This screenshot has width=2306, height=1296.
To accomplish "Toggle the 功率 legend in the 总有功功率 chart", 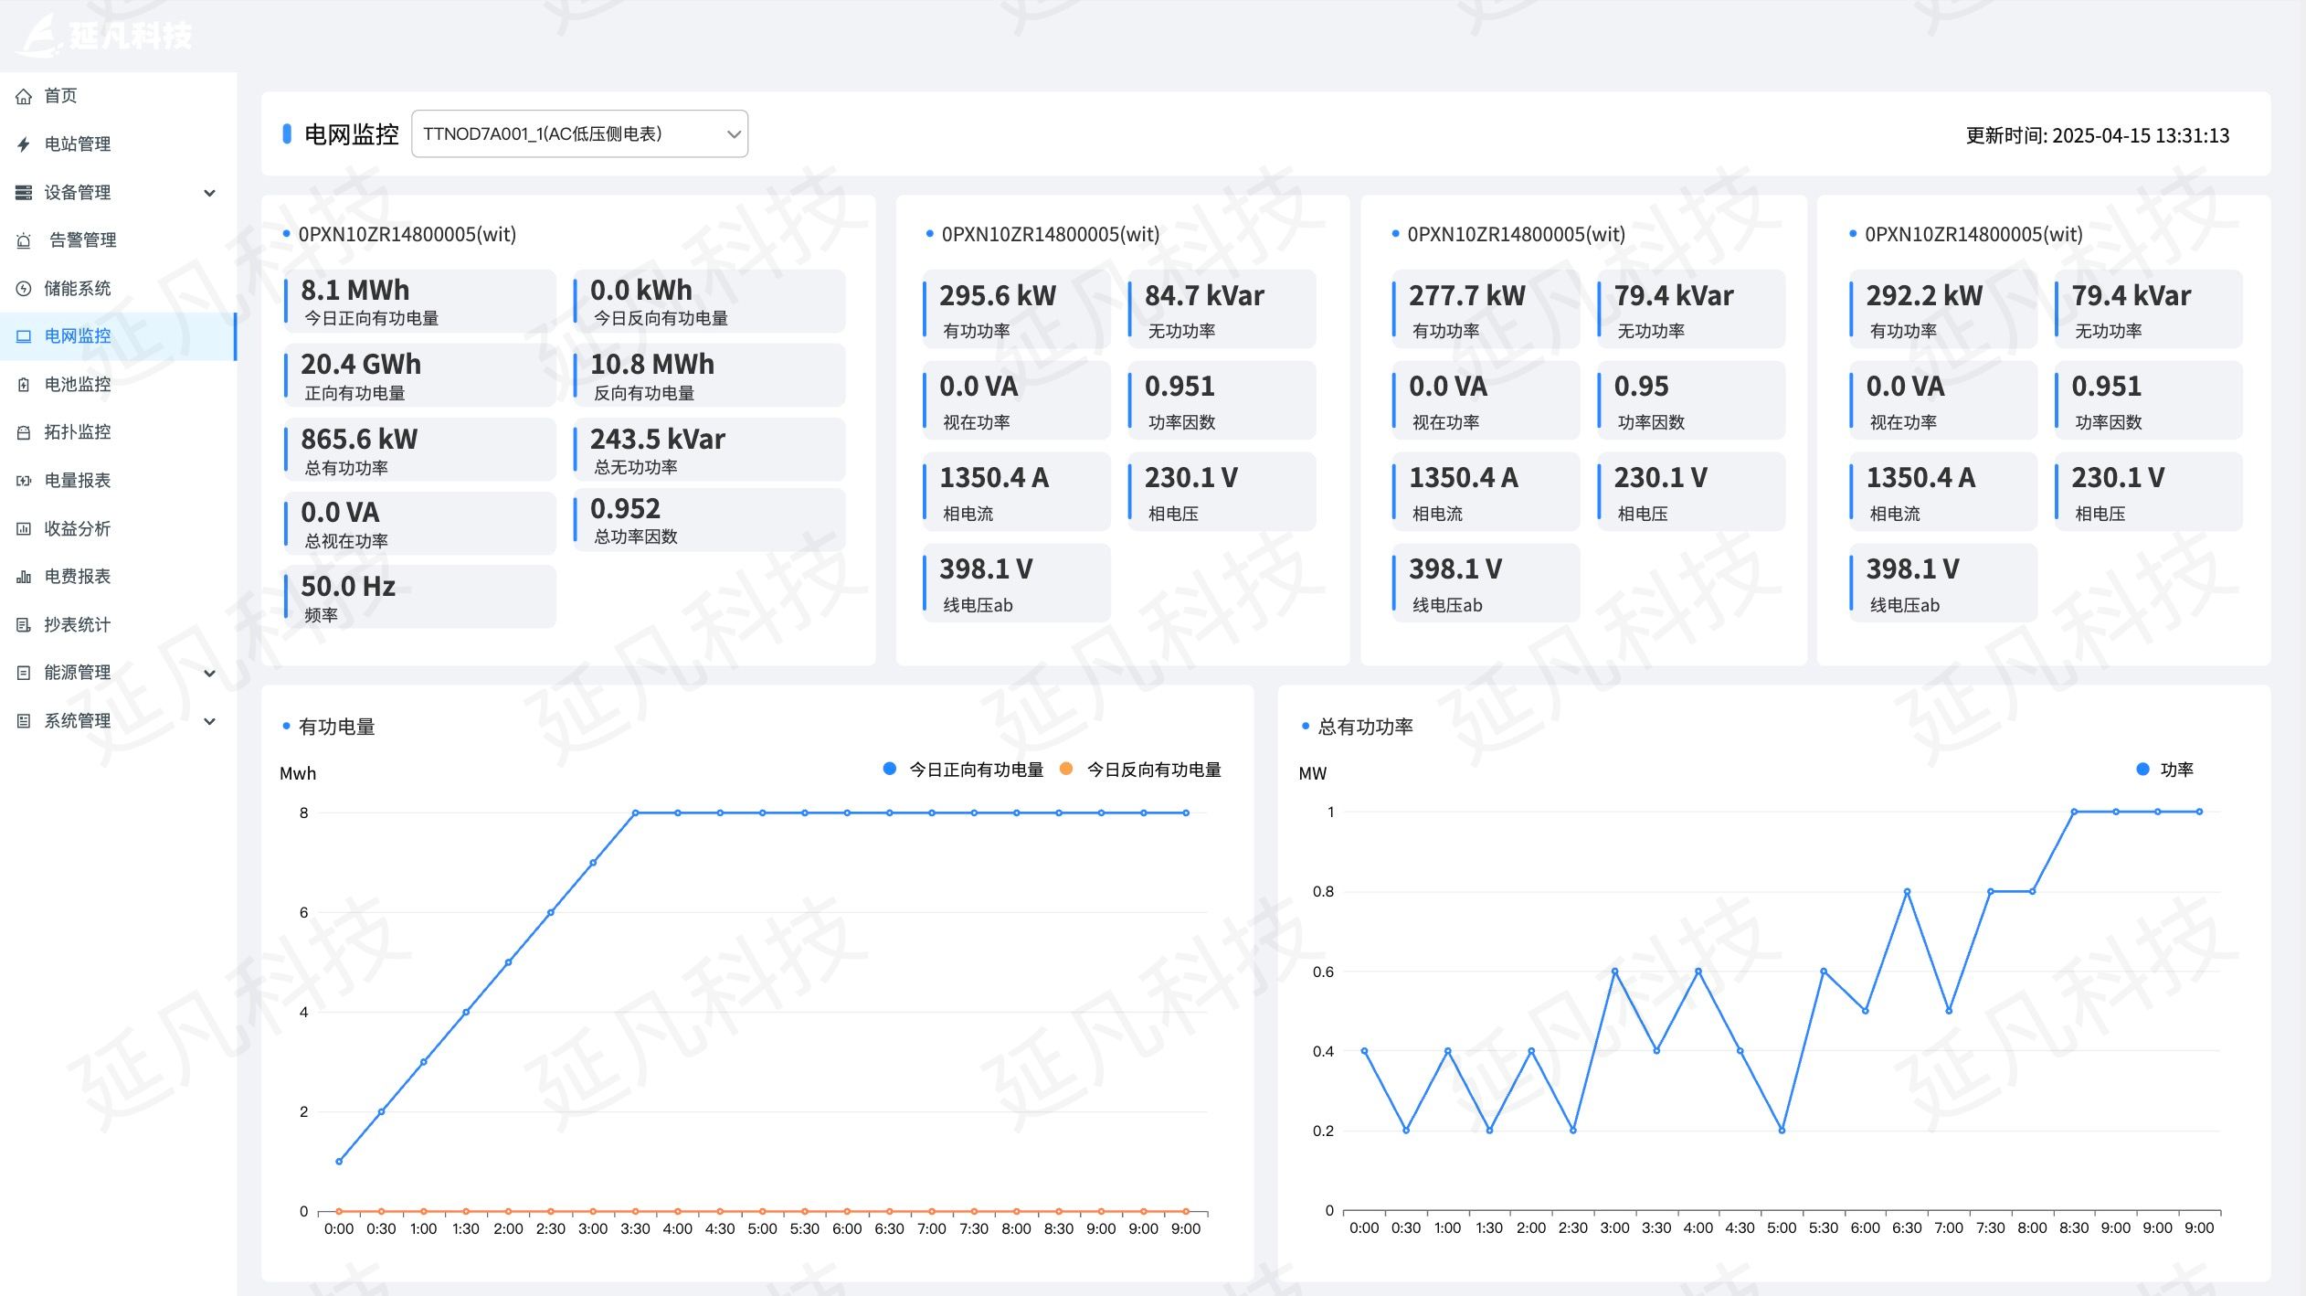I will click(x=2174, y=770).
